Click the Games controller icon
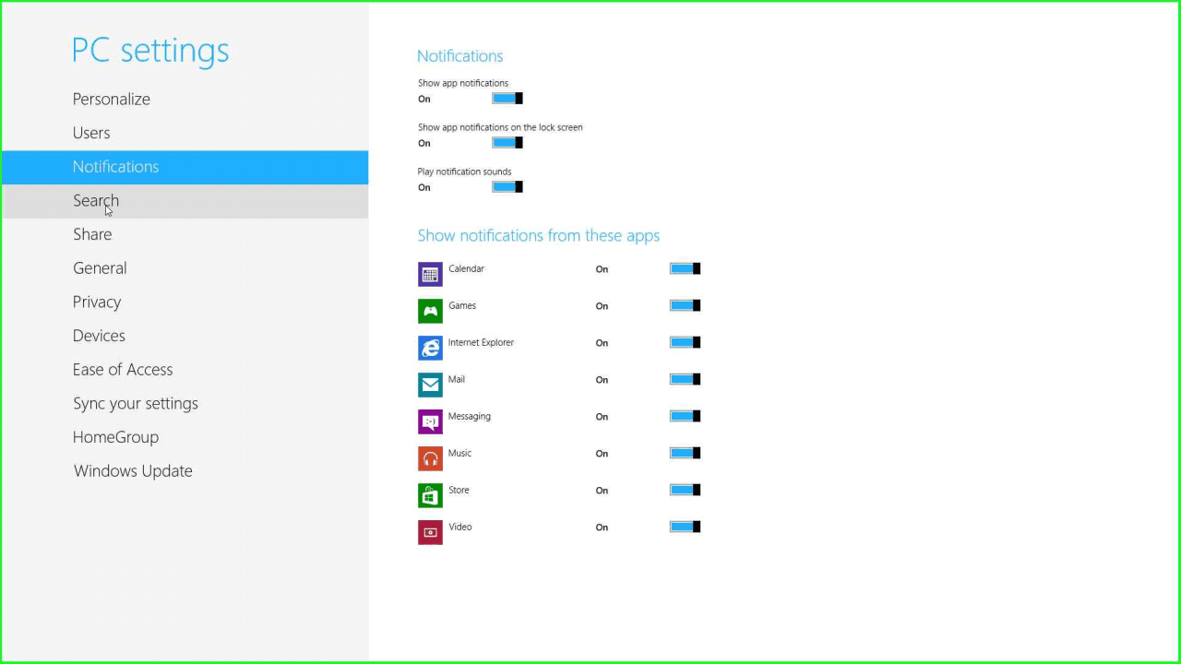Image resolution: width=1181 pixels, height=664 pixels. (x=430, y=311)
